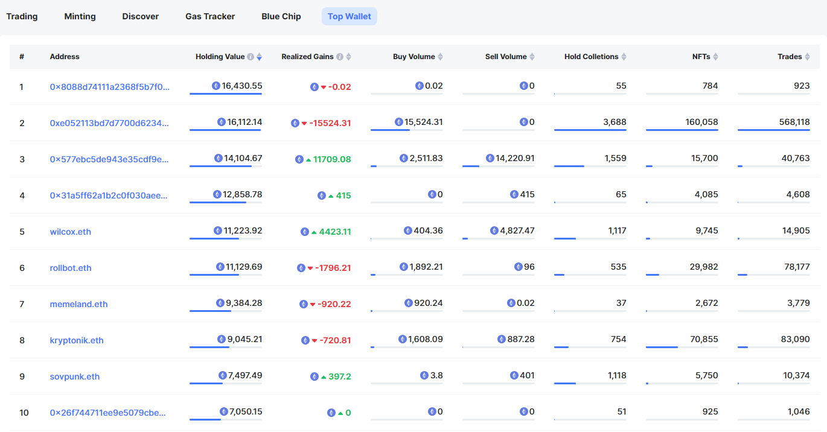Toggle sort order on Trades column
The height and width of the screenshot is (432, 827).
pyautogui.click(x=807, y=57)
